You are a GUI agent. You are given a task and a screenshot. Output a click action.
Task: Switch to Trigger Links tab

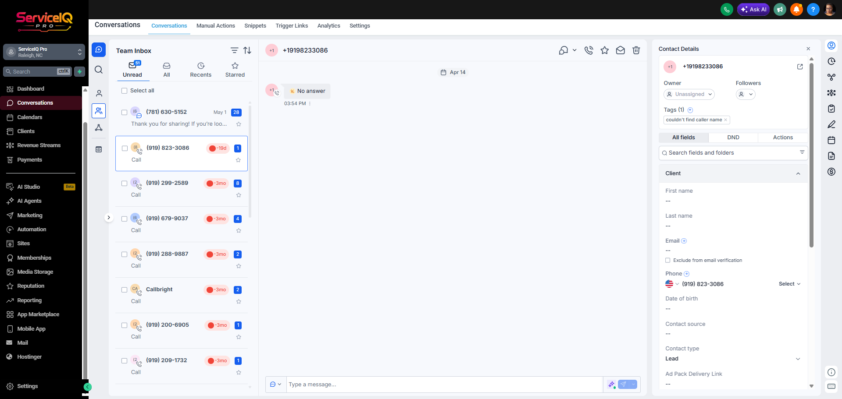point(292,26)
